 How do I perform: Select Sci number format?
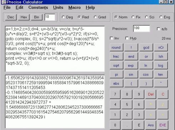click(150, 17)
